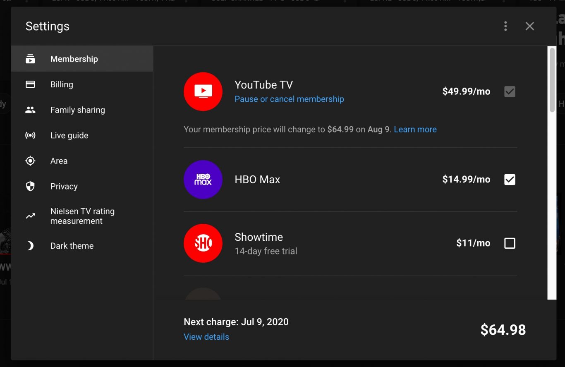Click the purple HBO Max logo
The image size is (565, 367).
pos(203,180)
